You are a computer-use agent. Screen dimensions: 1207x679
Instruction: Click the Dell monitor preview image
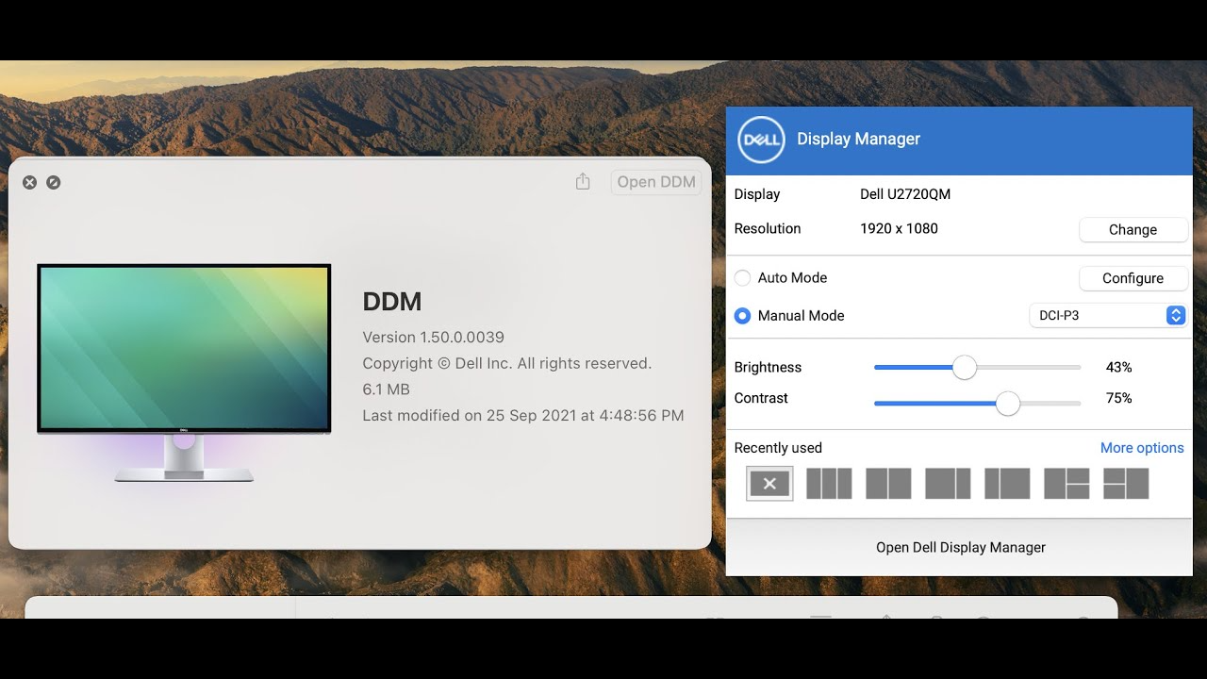(184, 373)
